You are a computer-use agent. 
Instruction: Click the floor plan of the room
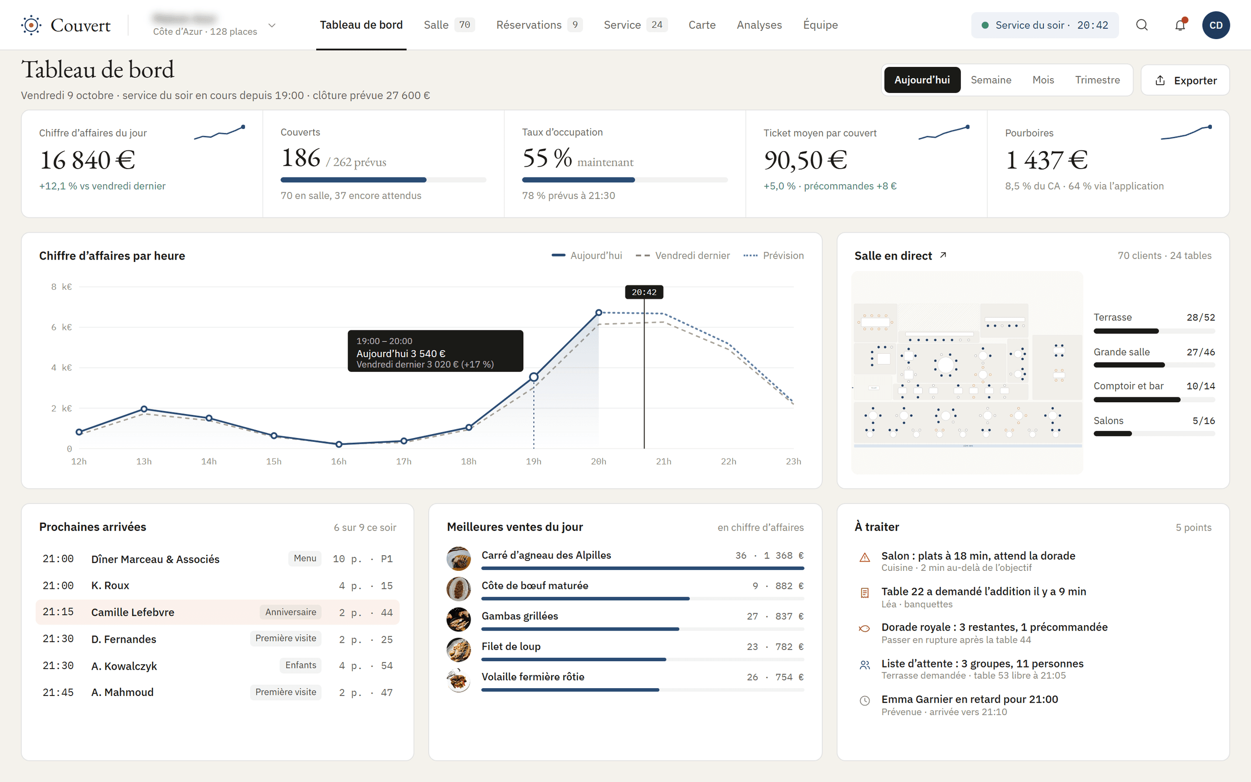pos(967,372)
